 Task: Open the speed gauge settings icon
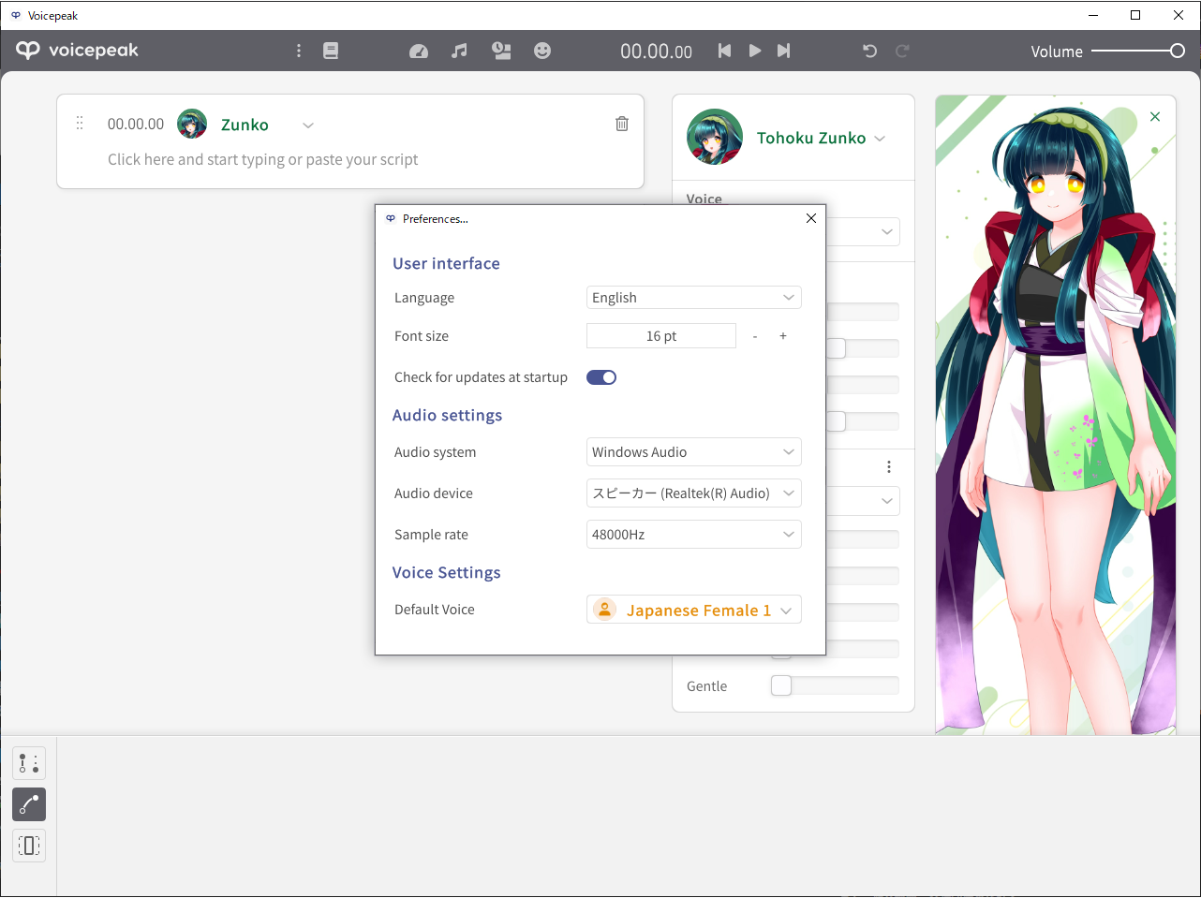(x=419, y=51)
